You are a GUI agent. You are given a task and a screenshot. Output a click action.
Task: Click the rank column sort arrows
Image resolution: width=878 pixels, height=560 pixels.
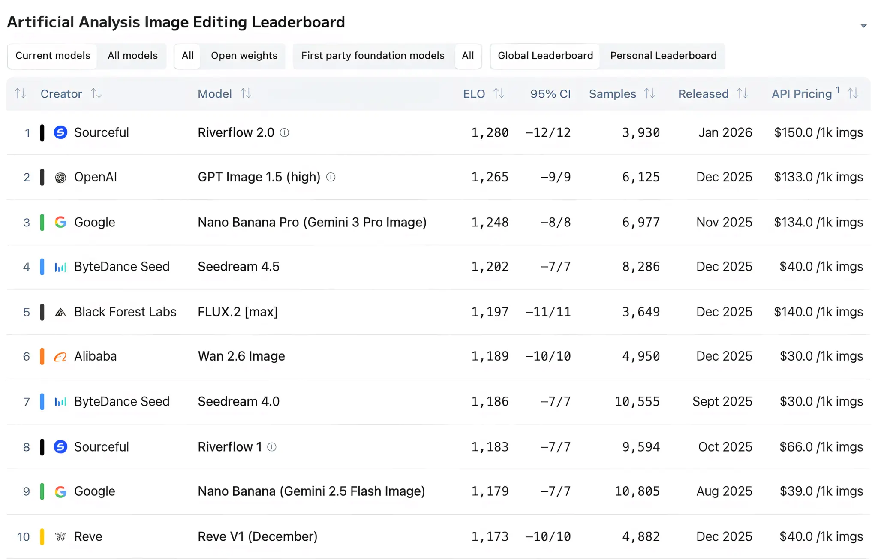[x=20, y=93]
